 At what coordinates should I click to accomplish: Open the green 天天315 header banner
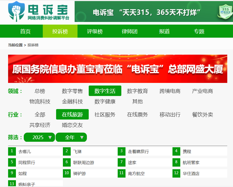[x=154, y=12]
